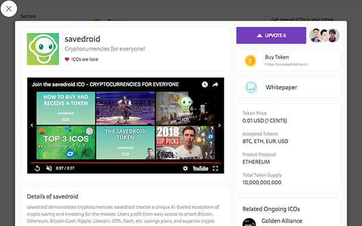Screen dimensions: 362x226
Task: Enter fullscreen video mode
Action: point(216,168)
